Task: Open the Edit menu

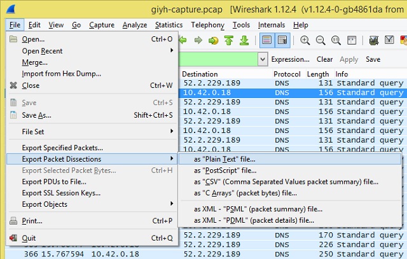Action: tap(34, 25)
